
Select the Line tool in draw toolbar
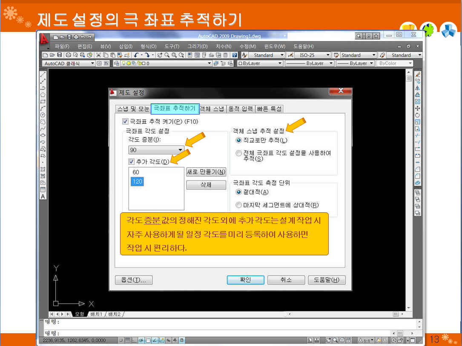tap(43, 74)
